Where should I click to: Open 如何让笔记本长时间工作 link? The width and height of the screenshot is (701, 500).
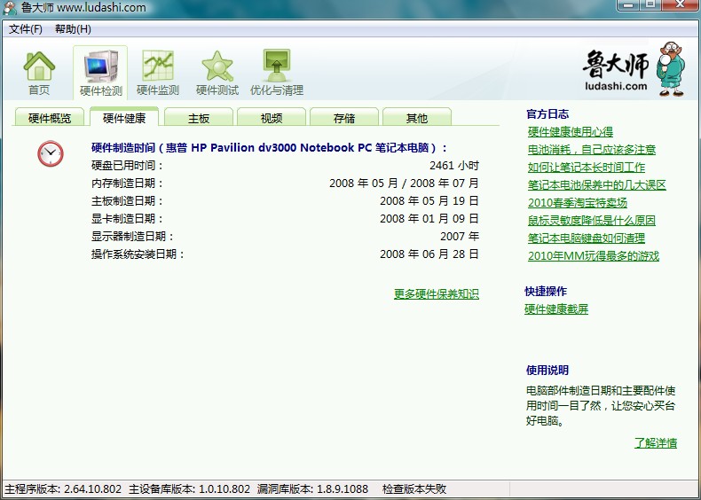point(587,168)
